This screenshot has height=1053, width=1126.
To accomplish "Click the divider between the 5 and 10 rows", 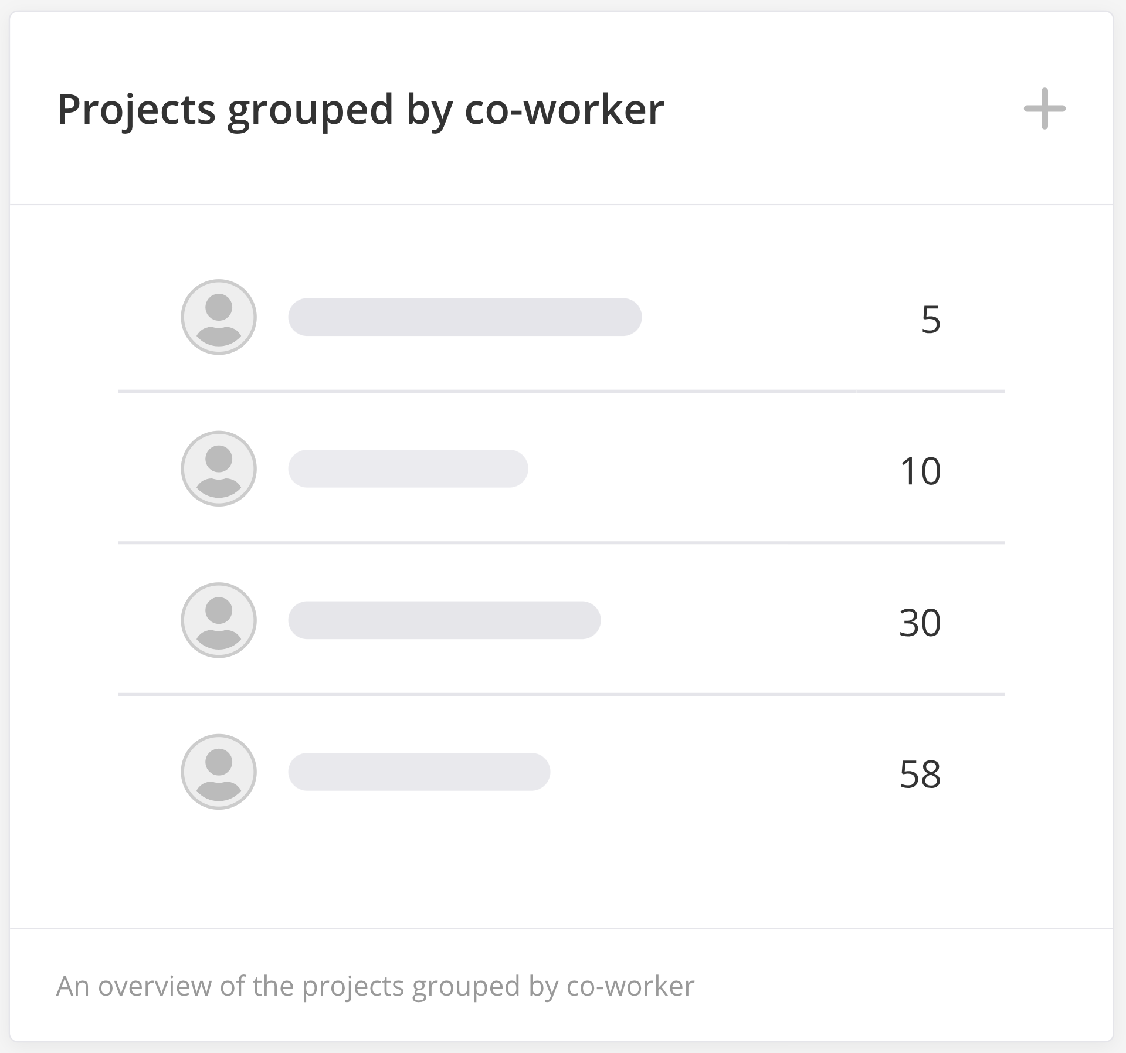I will coord(561,391).
